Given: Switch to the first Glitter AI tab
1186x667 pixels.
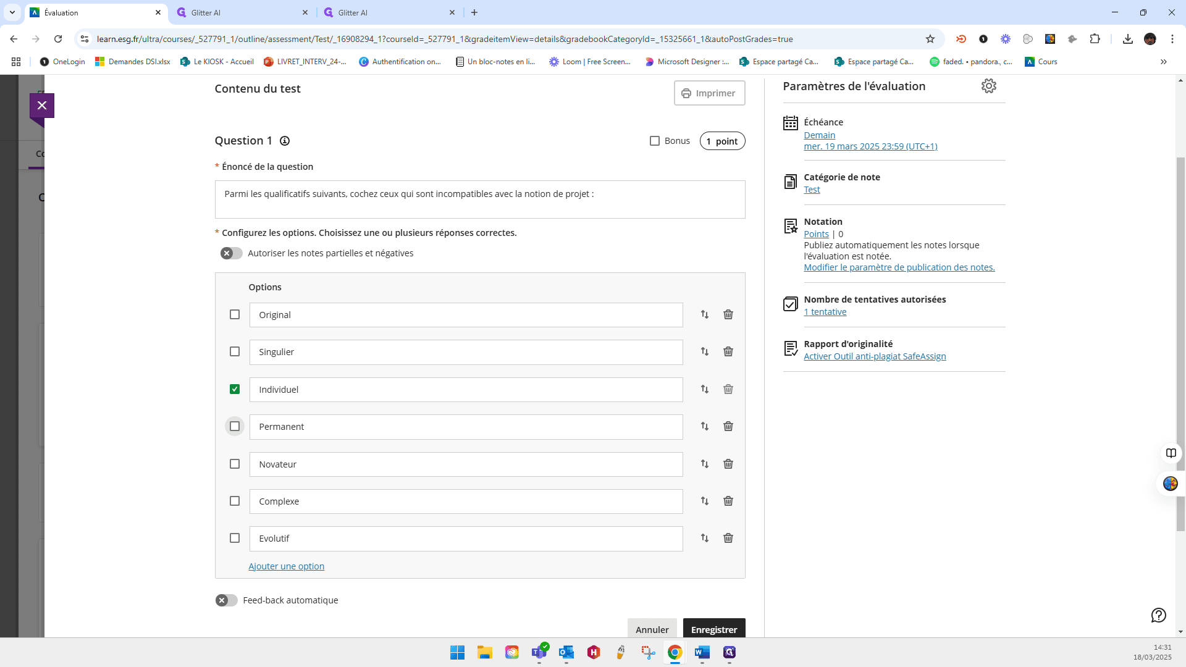Looking at the screenshot, I should (x=242, y=12).
